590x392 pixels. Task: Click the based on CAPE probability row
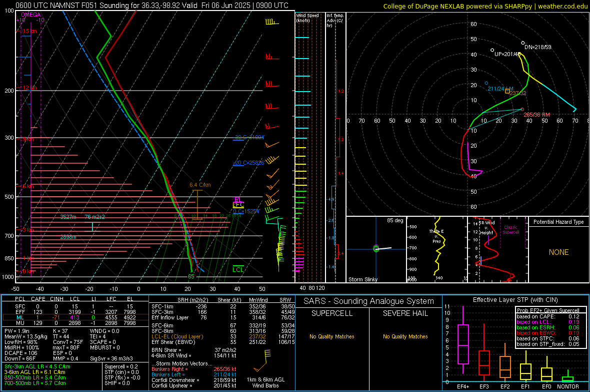pyautogui.click(x=548, y=316)
